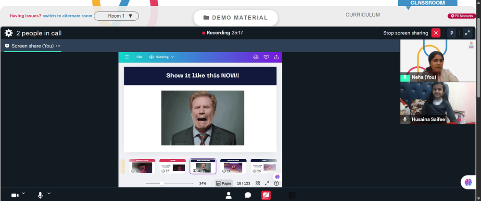Open Canva Viewing mode dropdown
The image size is (481, 201).
(x=161, y=57)
